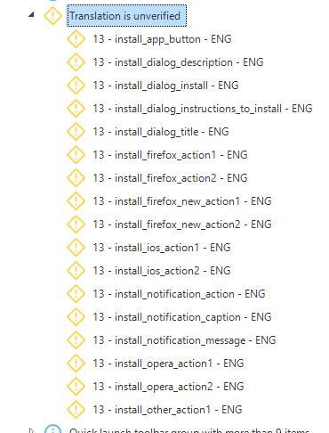Click info icon beside Quick launch toolbar group
This screenshot has width=329, height=433.
click(x=52, y=429)
